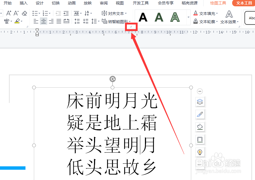255x180 pixels.
Task: Click the text highlight marker icon
Action: tap(17, 21)
